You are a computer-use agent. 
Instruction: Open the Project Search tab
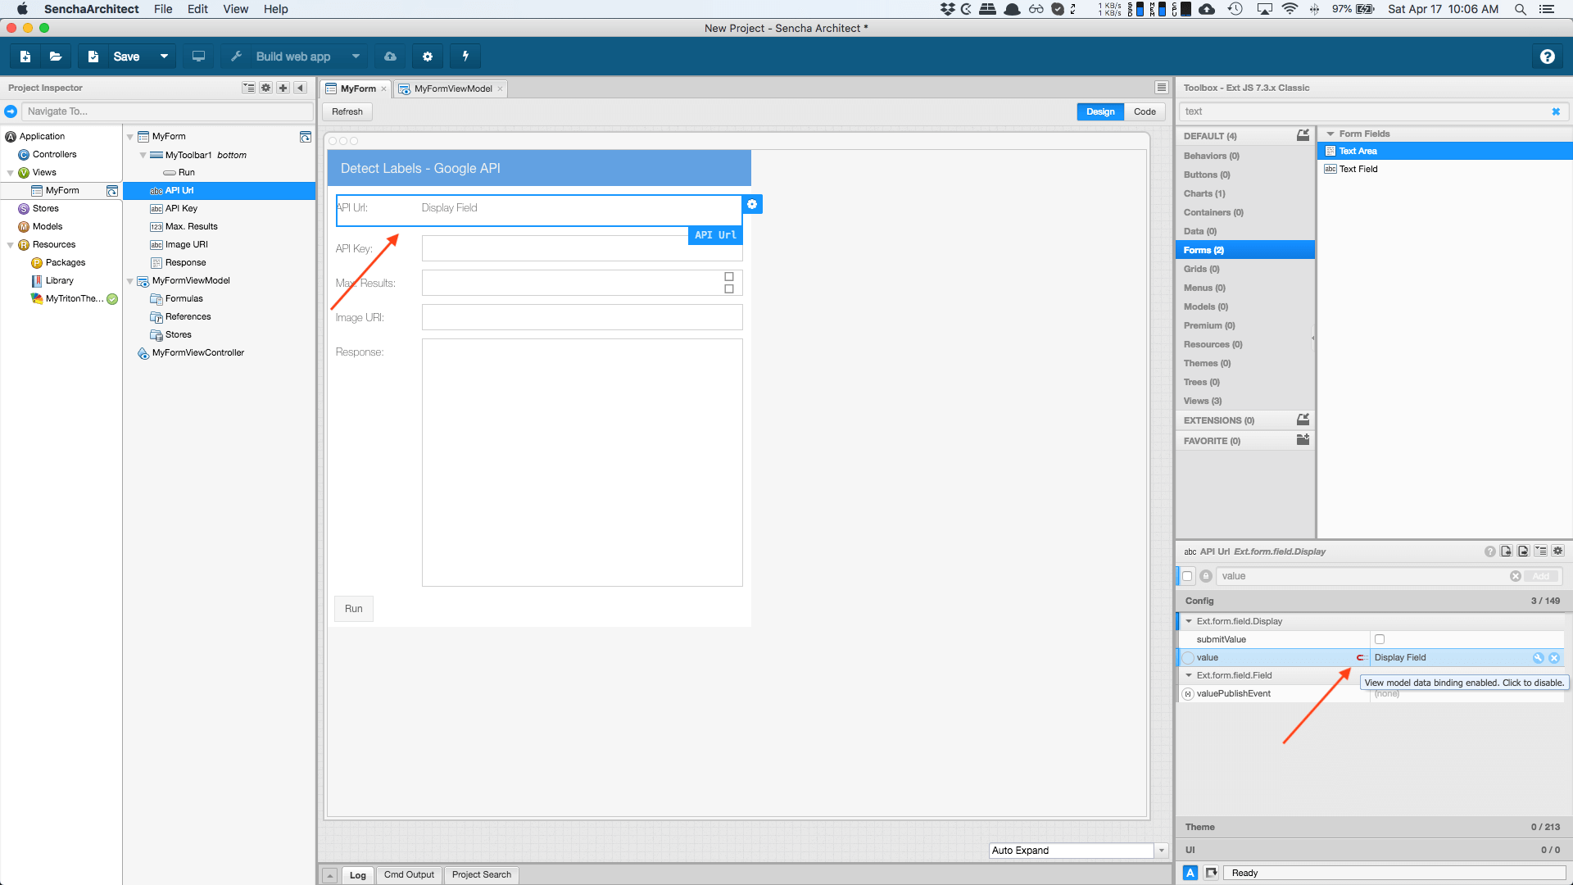pyautogui.click(x=481, y=874)
